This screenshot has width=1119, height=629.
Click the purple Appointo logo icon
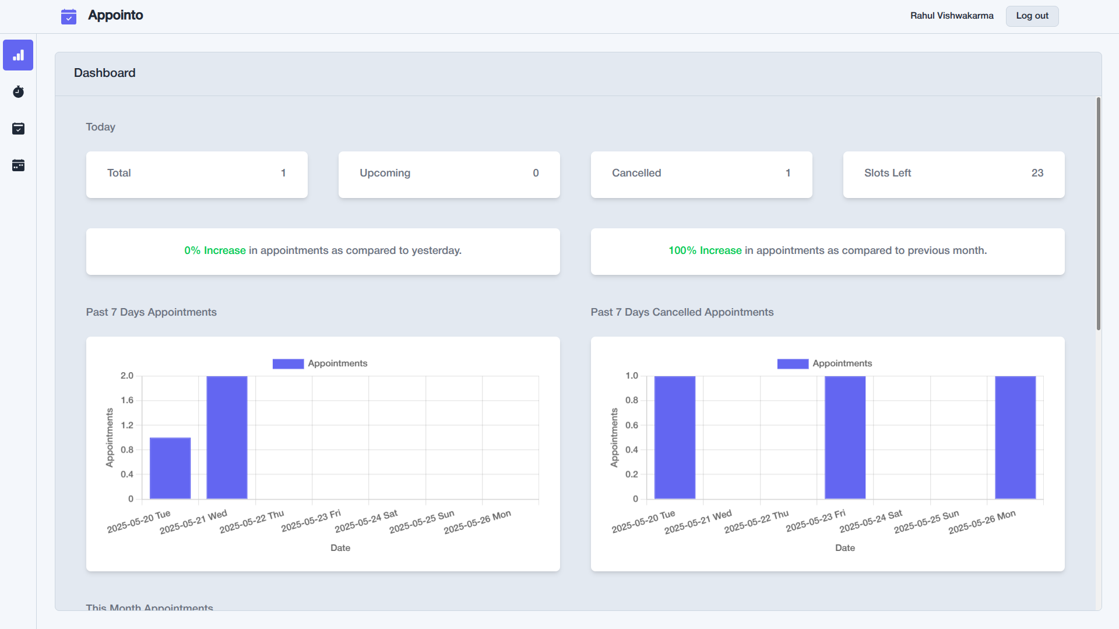[x=68, y=16]
